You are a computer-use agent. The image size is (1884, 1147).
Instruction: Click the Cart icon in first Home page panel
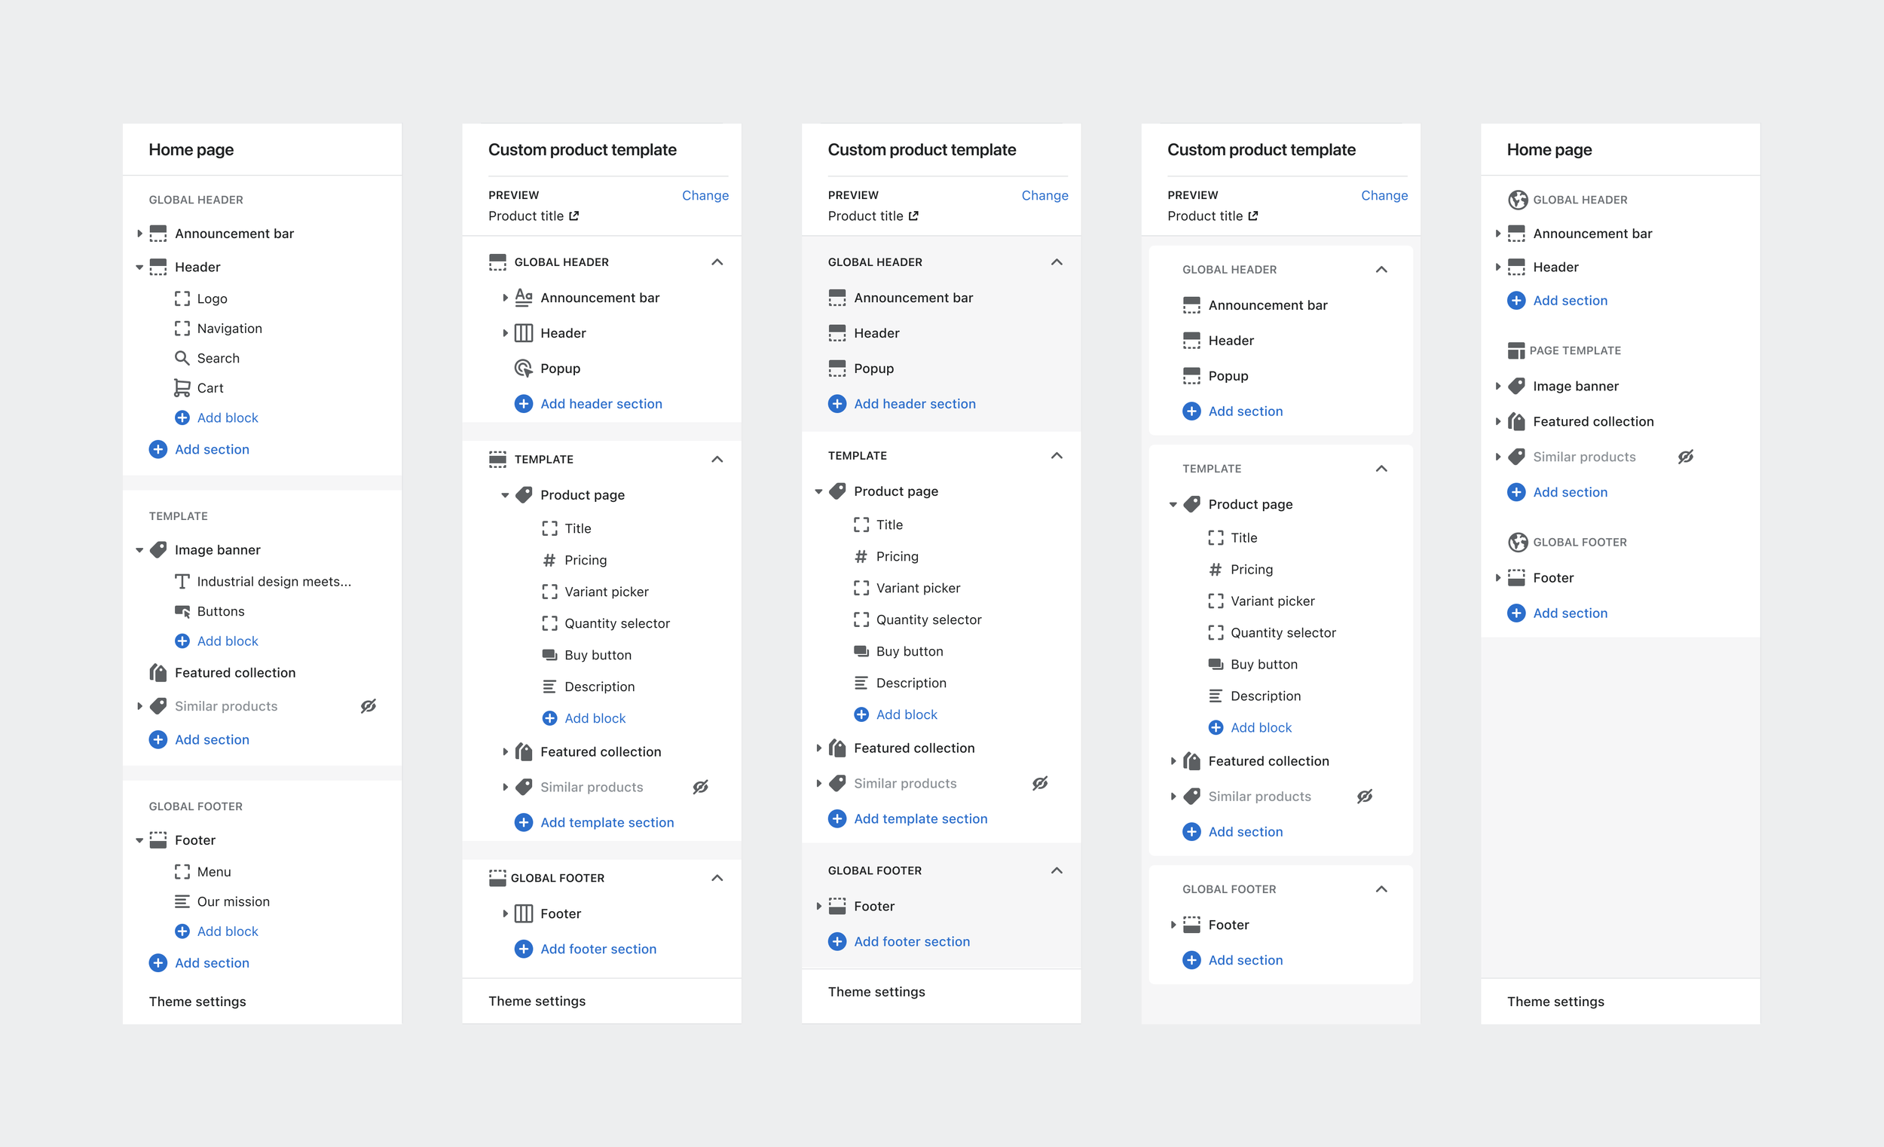tap(182, 387)
